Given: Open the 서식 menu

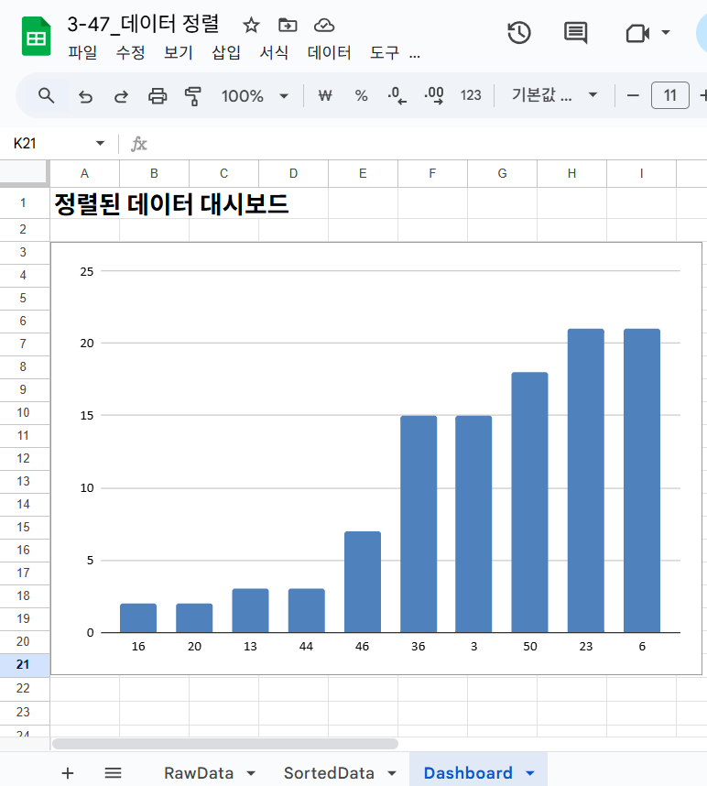Looking at the screenshot, I should coord(274,52).
